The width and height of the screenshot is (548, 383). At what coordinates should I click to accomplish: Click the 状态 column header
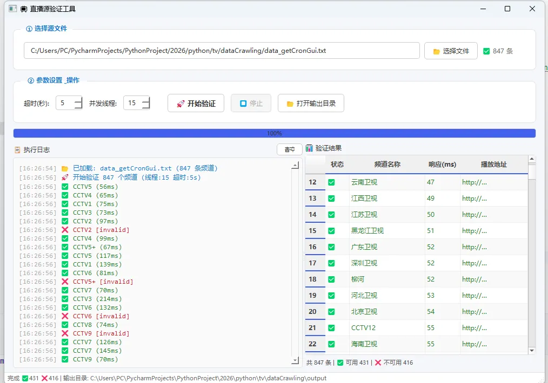(337, 165)
